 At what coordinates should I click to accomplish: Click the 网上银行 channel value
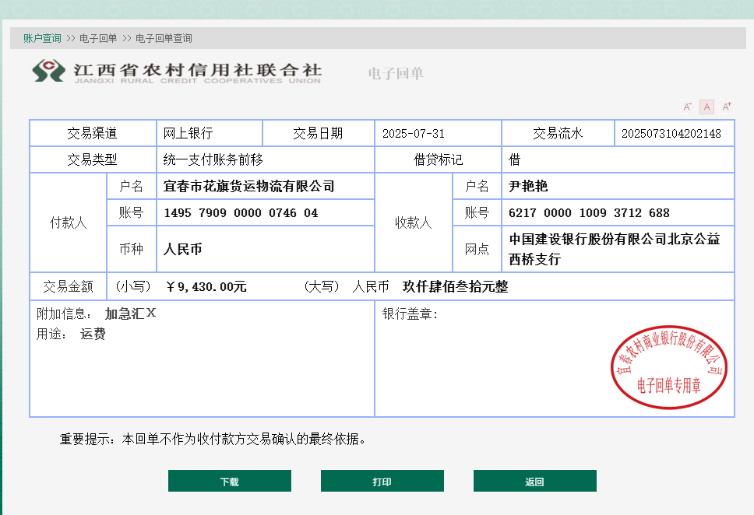pyautogui.click(x=188, y=133)
